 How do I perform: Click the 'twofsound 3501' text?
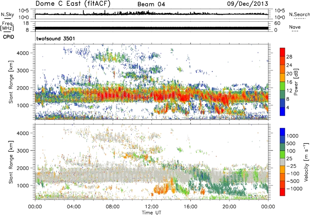point(55,38)
